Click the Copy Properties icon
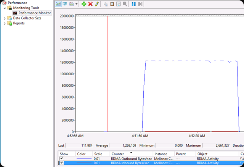244x167 pixels. 106,4
